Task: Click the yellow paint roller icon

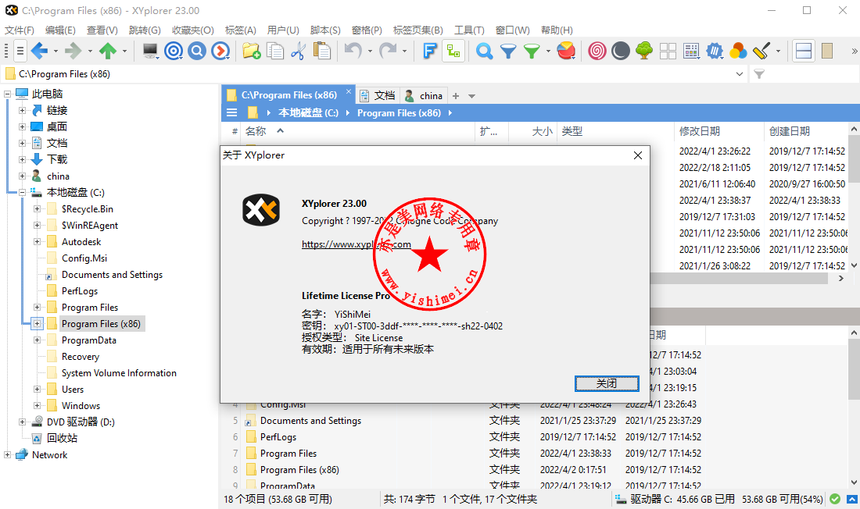Action: pos(761,52)
